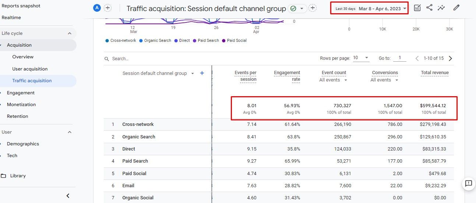Image resolution: width=476 pixels, height=203 pixels.
Task: Go to next page of table rows
Action: coord(450,58)
